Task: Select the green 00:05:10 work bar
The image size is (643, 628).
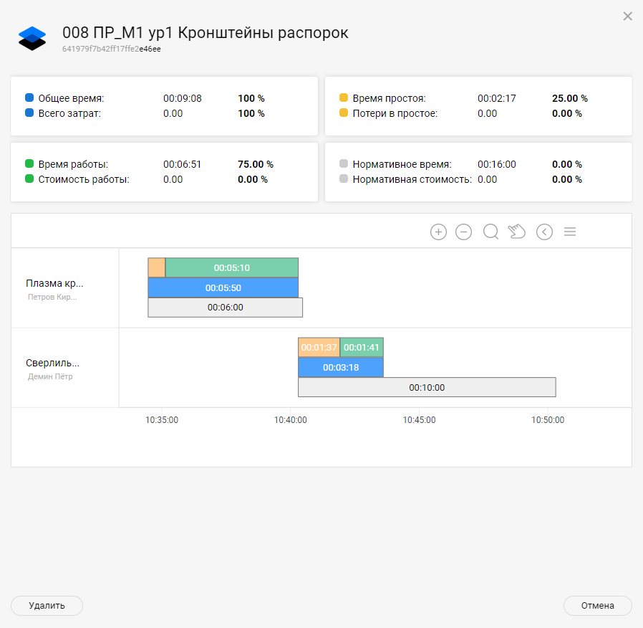Action: (232, 267)
